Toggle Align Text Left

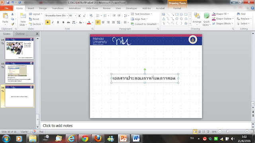(98, 22)
